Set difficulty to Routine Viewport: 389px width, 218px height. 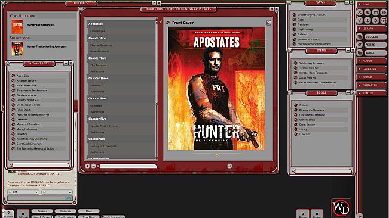click(42, 211)
